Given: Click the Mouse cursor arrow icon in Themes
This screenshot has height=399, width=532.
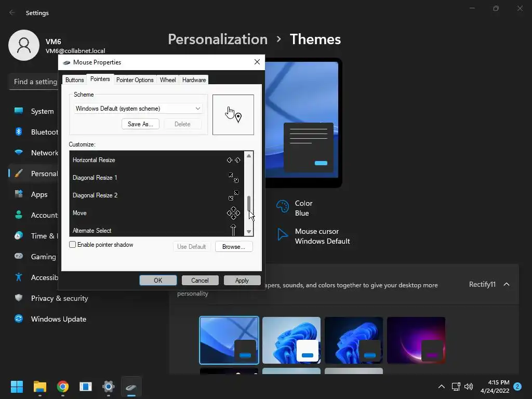Looking at the screenshot, I should click(x=282, y=234).
